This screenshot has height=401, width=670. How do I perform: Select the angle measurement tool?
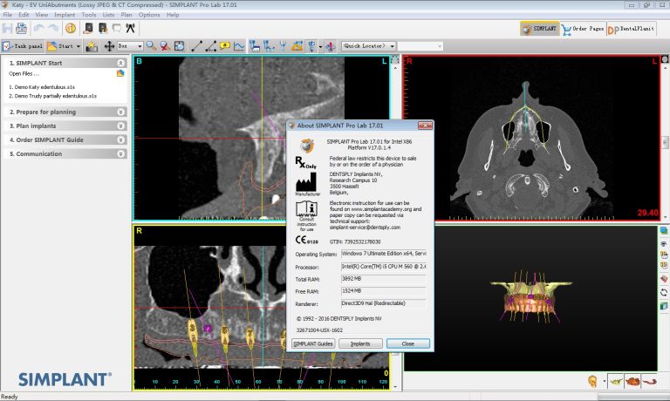[x=210, y=46]
